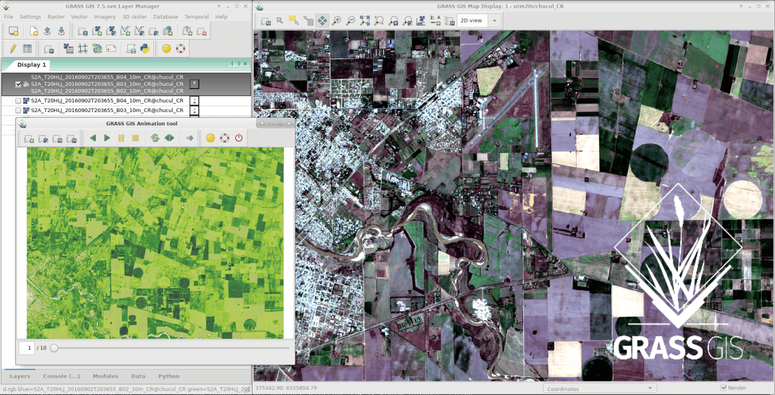The width and height of the screenshot is (775, 395).
Task: Activate the query raster/vector tool in Map Display
Action: point(308,20)
